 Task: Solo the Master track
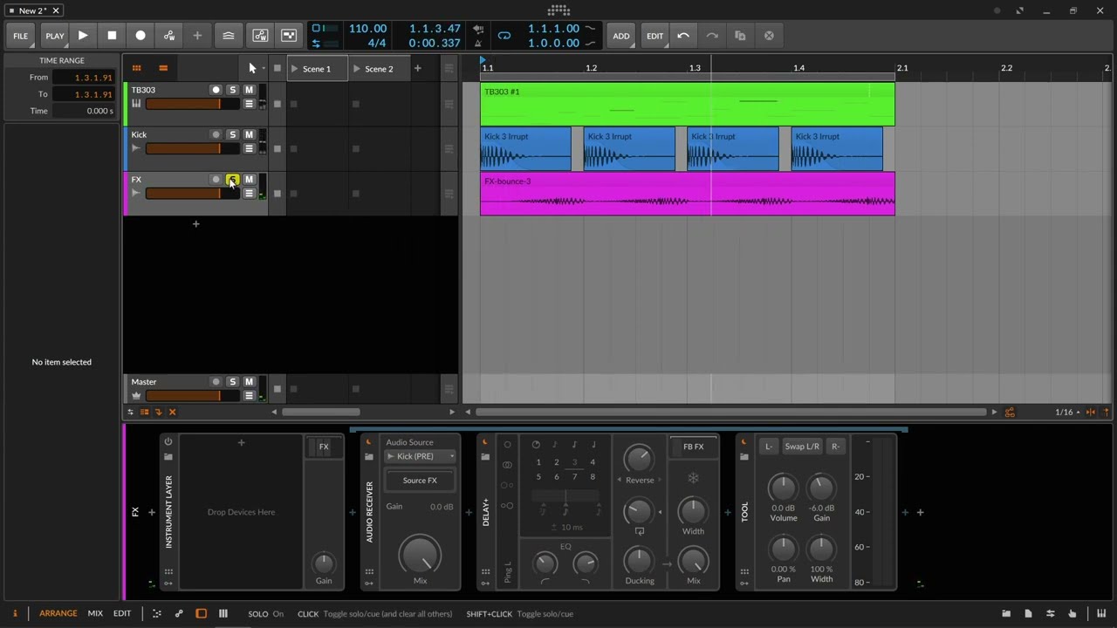tap(232, 381)
